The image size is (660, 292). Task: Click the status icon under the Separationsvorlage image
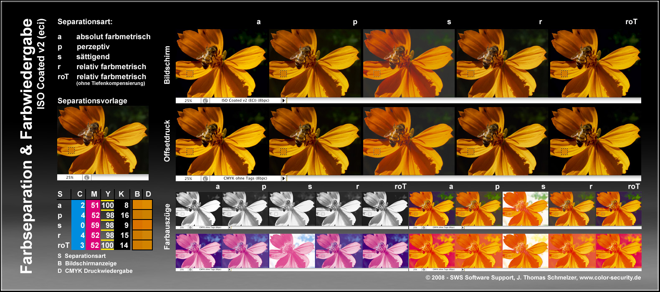pos(86,177)
